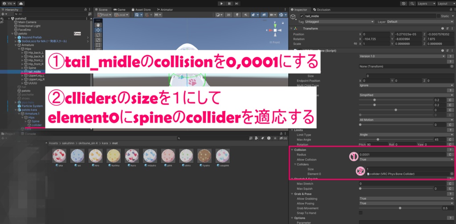Open Transform component help icon
Image resolution: width=456 pixels, height=224 pixels.
(x=443, y=28)
